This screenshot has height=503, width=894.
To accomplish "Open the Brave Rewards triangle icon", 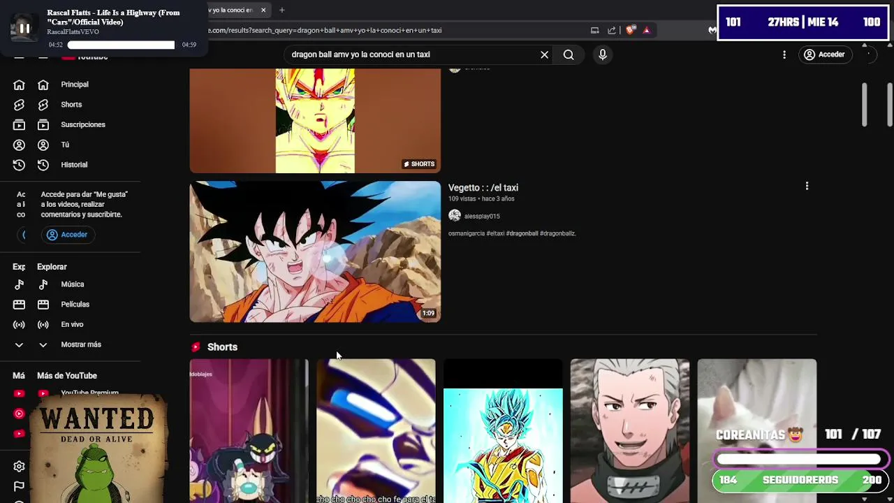I will (x=647, y=30).
